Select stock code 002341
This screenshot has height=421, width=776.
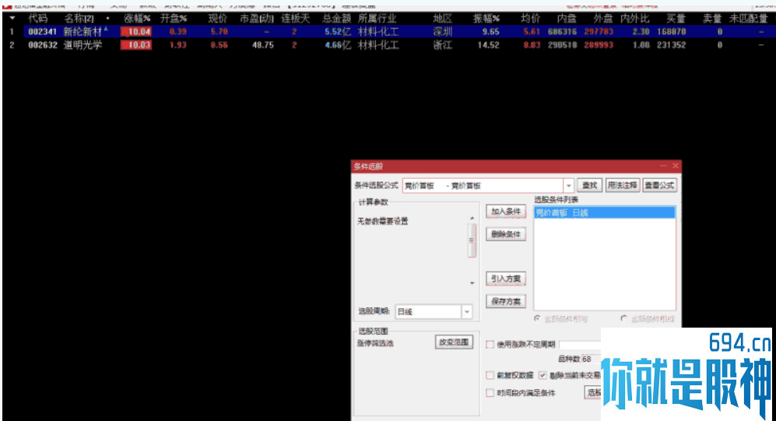43,32
